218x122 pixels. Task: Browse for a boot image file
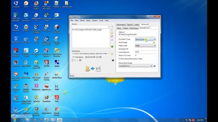coord(154,42)
